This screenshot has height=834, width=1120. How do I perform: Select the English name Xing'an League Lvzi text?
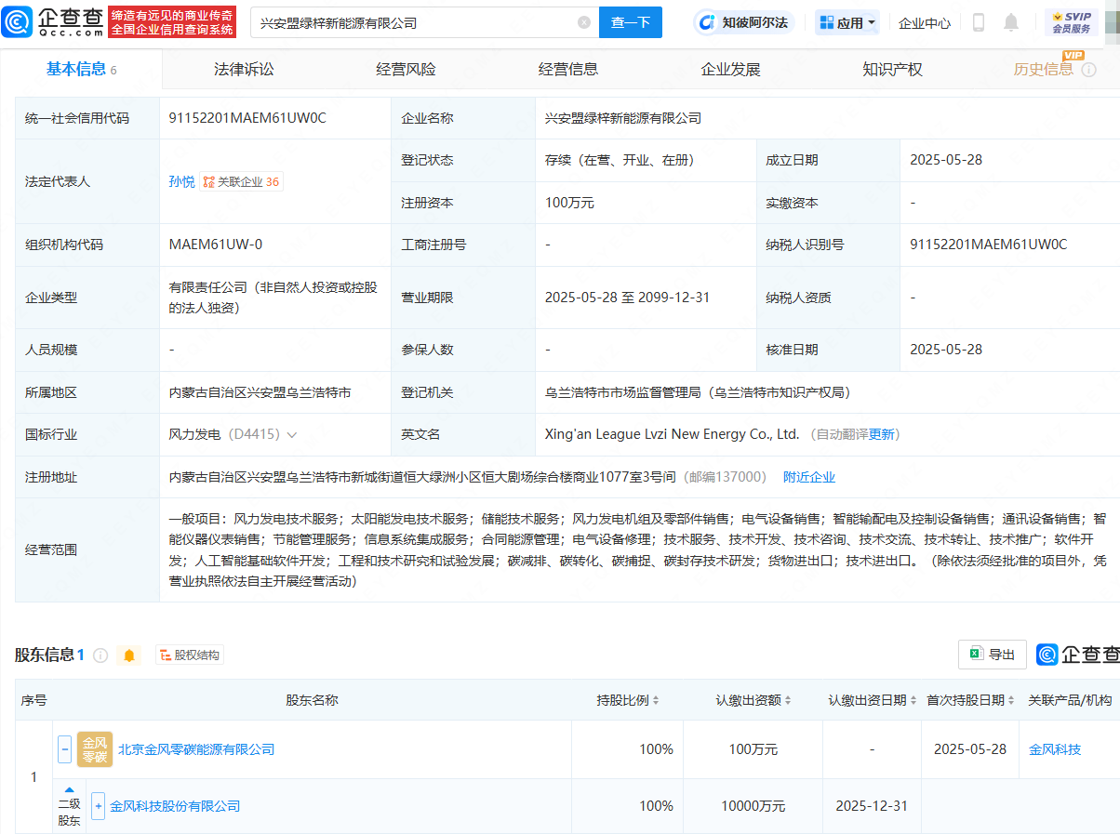click(x=673, y=434)
